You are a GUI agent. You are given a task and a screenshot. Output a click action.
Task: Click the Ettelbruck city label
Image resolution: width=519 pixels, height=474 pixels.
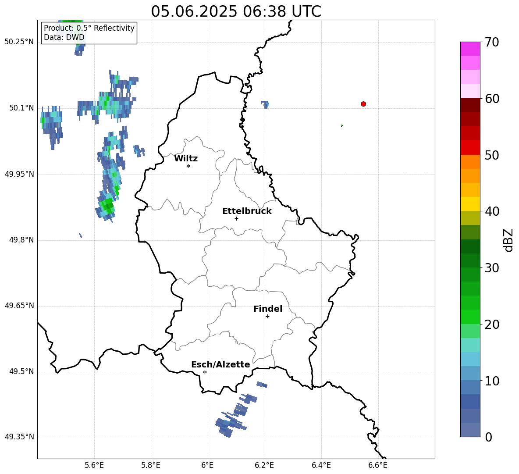[247, 211]
